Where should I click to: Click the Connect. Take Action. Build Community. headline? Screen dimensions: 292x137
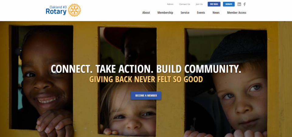pos(146,69)
